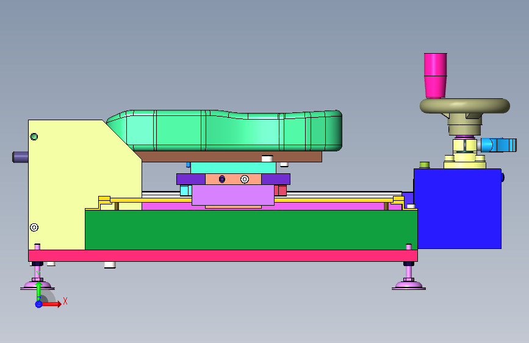Select the blue gearbox housing
The height and width of the screenshot is (343, 529).
(x=458, y=209)
